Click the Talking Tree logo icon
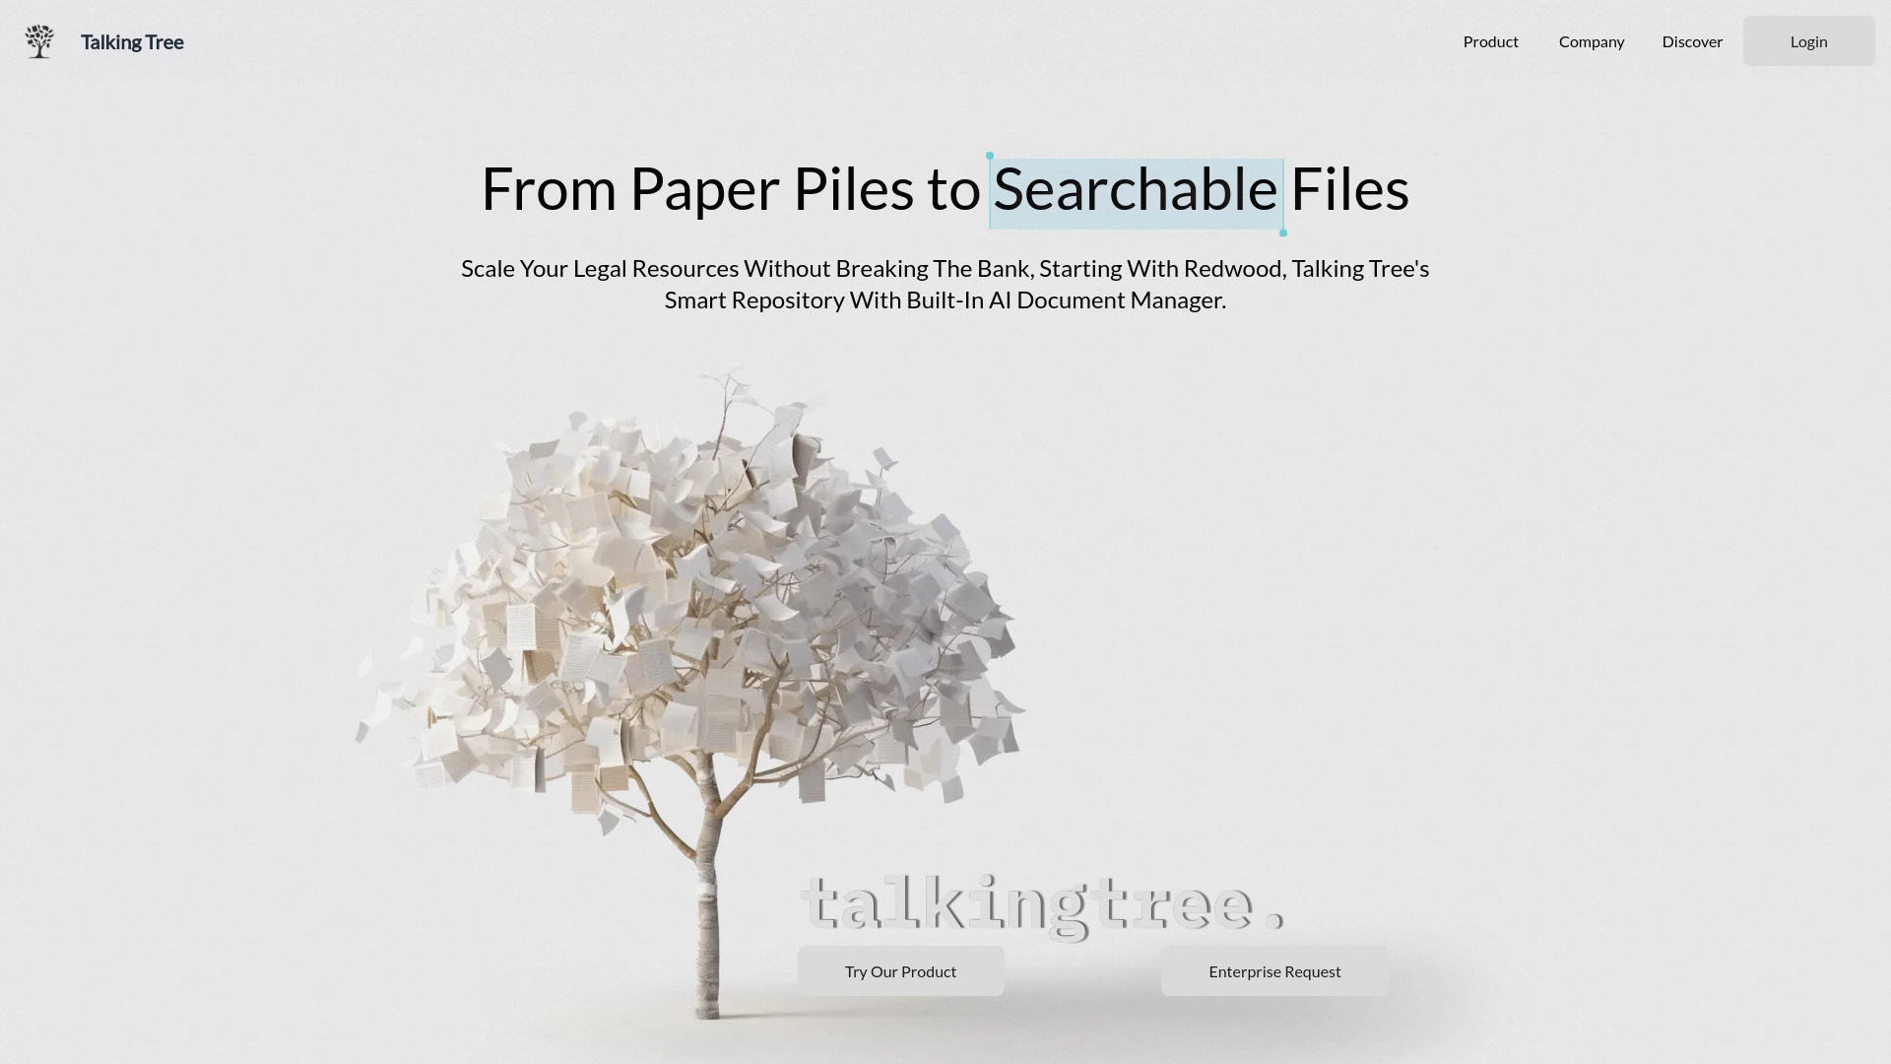 39,40
